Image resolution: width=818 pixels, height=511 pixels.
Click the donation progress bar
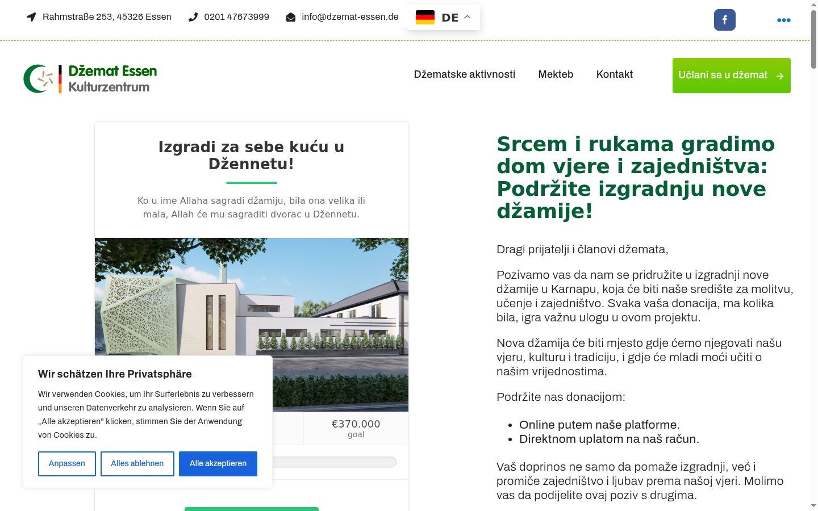pyautogui.click(x=334, y=462)
